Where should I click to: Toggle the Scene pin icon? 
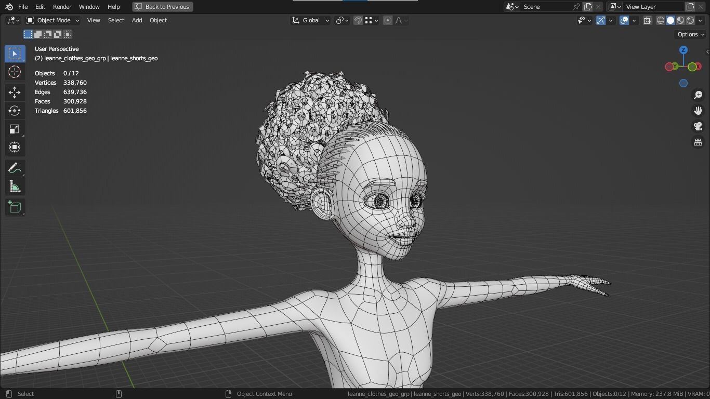coord(576,7)
